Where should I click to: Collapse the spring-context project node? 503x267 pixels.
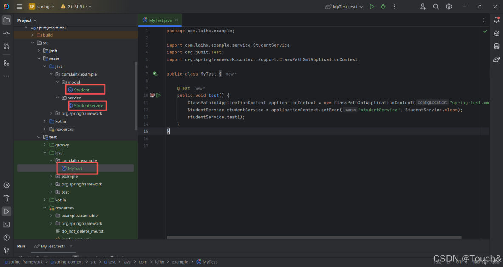click(x=26, y=27)
